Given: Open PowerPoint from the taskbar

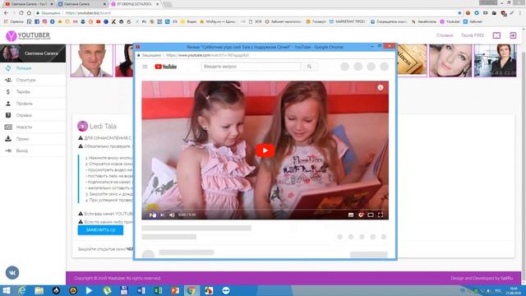Looking at the screenshot, I should pyautogui.click(x=175, y=290).
